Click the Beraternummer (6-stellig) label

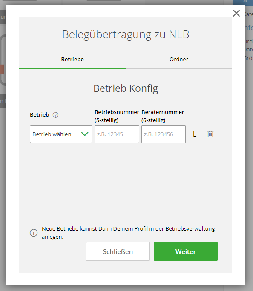point(163,116)
